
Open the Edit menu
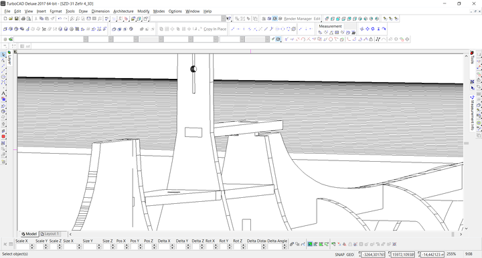point(17,11)
